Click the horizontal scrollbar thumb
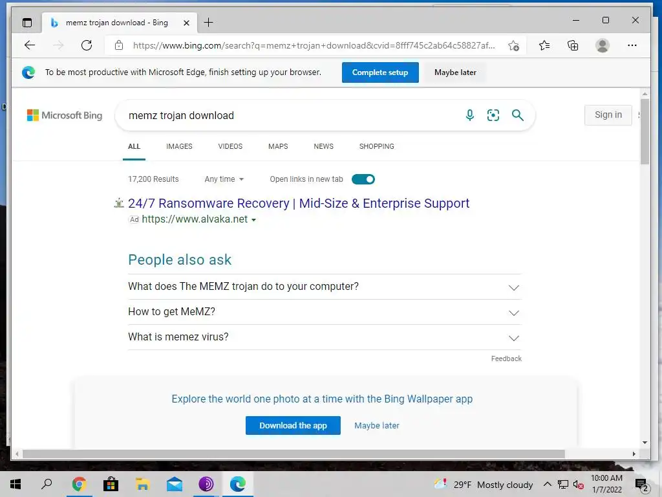 coord(294,454)
